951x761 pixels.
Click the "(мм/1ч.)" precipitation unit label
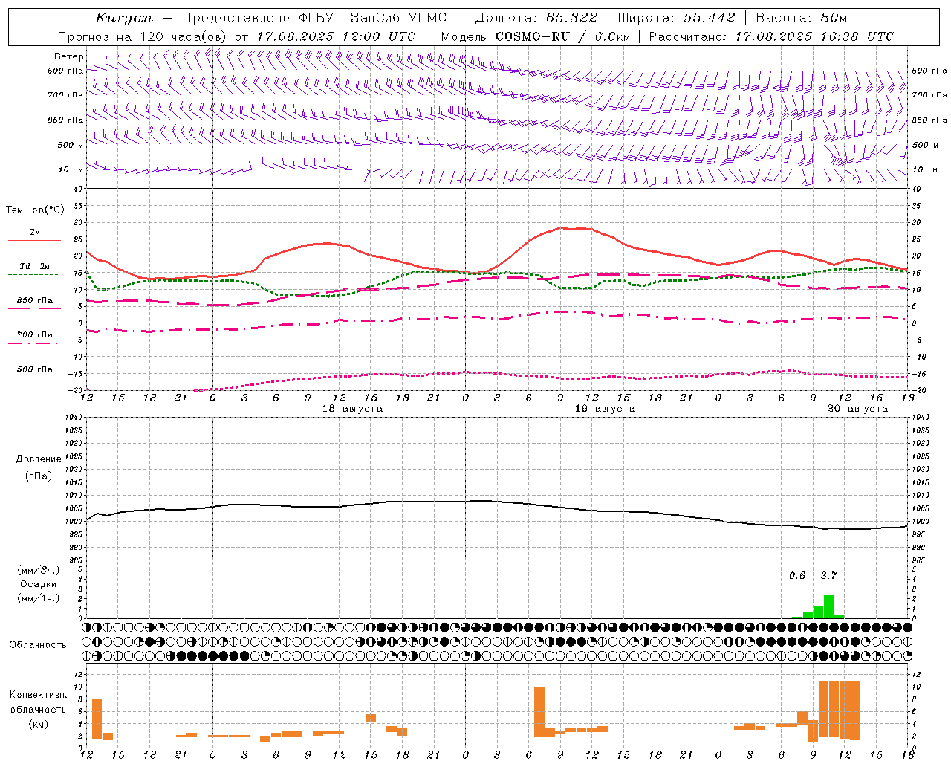[38, 598]
